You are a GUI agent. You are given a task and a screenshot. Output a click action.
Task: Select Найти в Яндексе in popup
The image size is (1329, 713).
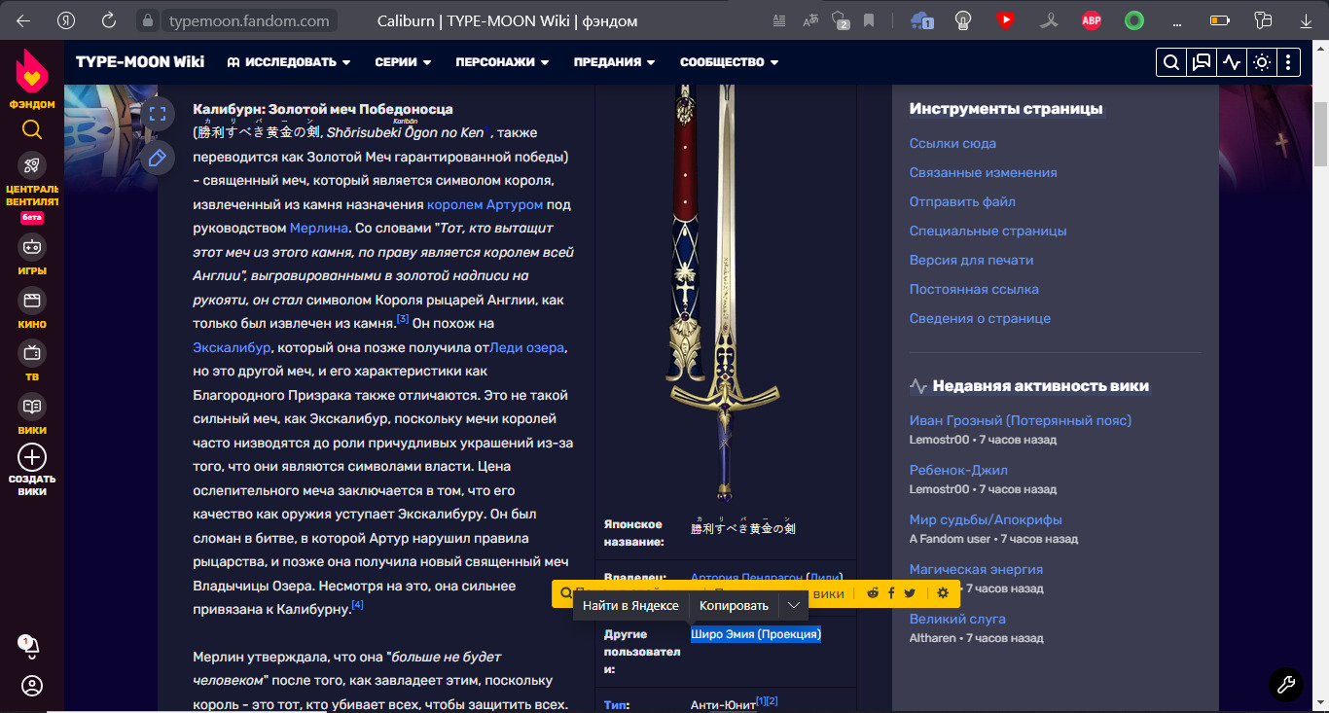[x=630, y=606]
